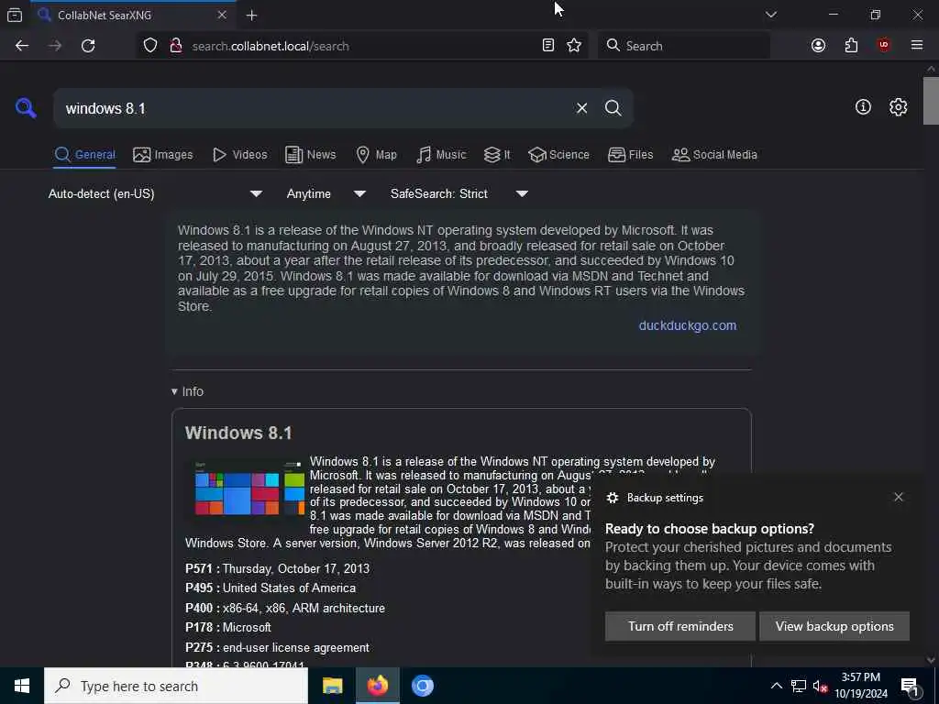The image size is (939, 704).
Task: Open the Windows Start menu
Action: [22, 686]
